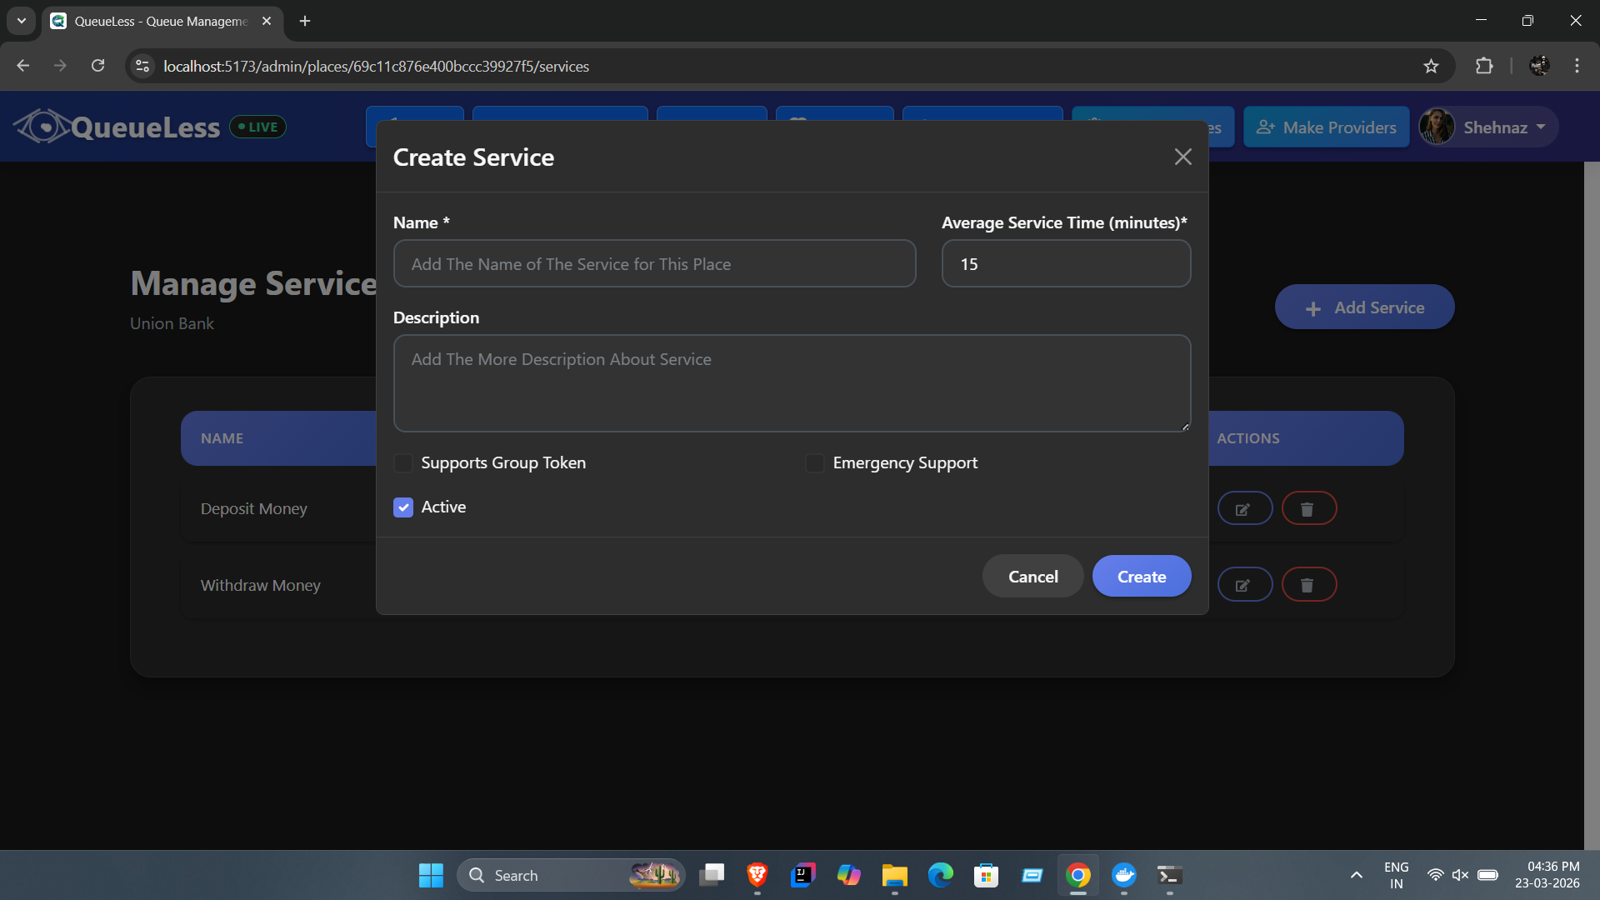The image size is (1600, 900).
Task: Go back with browser back arrow
Action: tap(23, 66)
